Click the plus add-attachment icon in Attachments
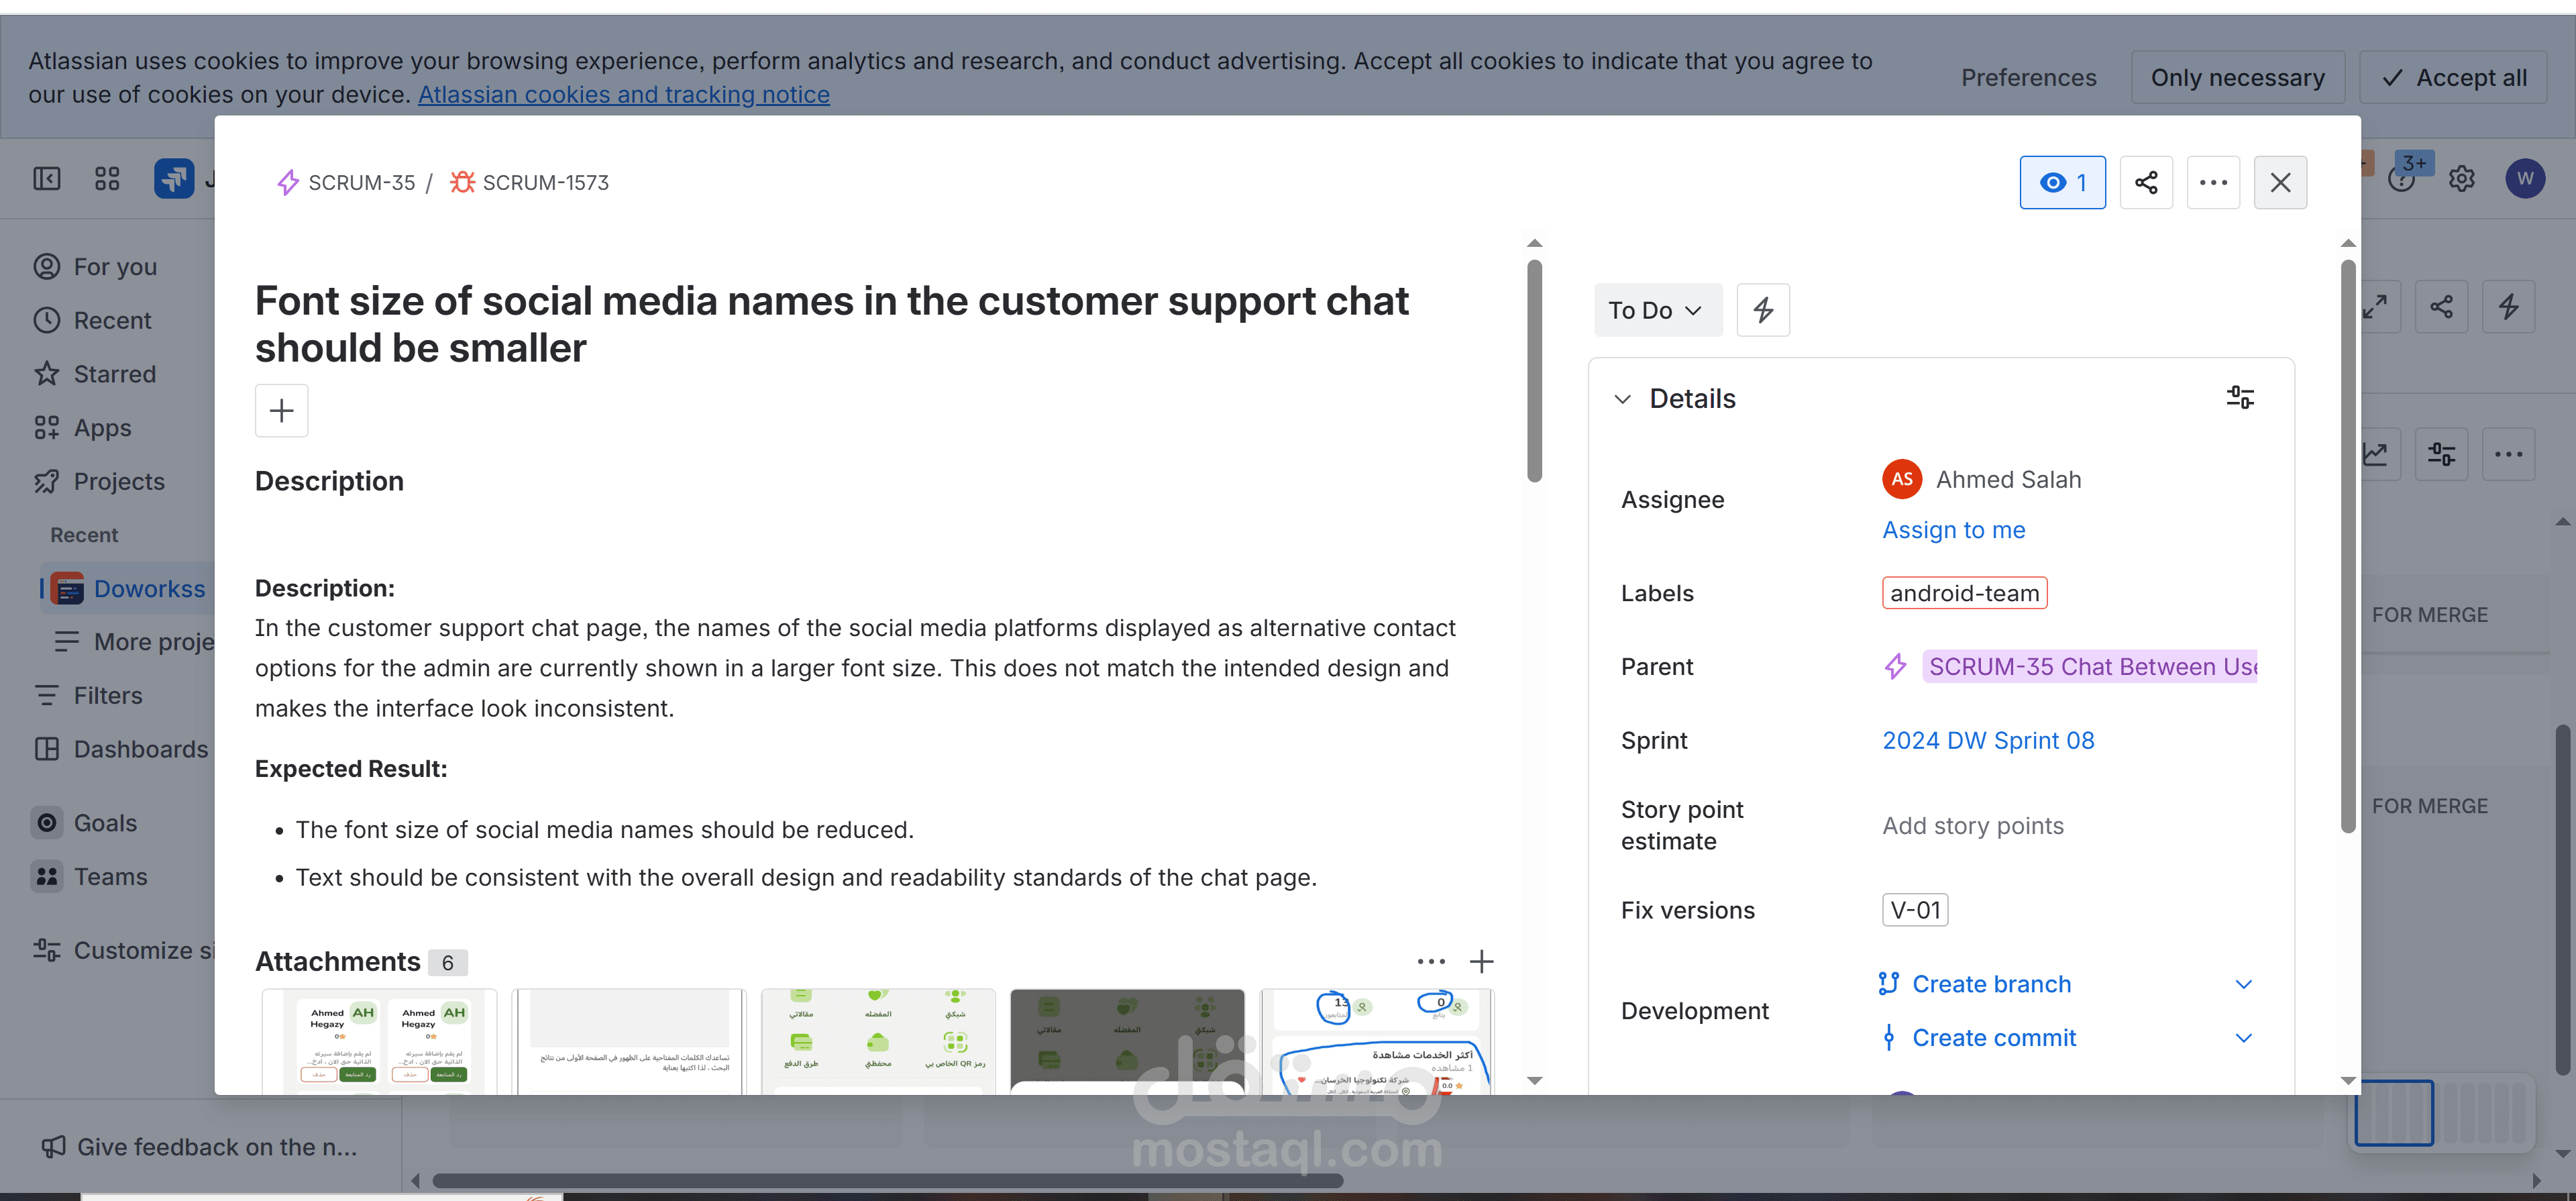Screen dimensions: 2576x1201 pos(1481,961)
